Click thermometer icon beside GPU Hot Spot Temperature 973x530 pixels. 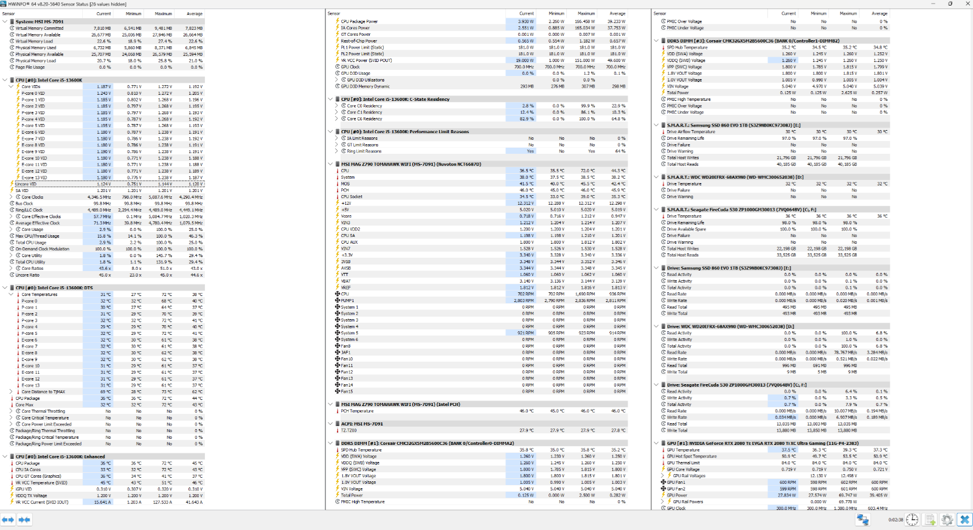click(x=663, y=456)
